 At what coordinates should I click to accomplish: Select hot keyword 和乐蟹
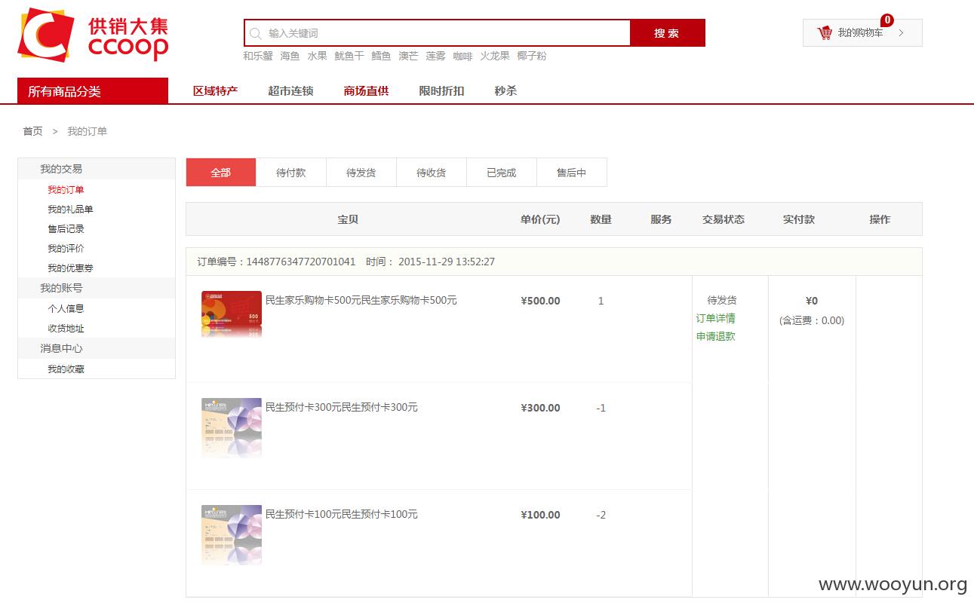pyautogui.click(x=258, y=56)
